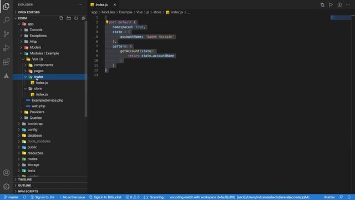
Task: Expand the NPM Scripts section
Action: (50, 191)
